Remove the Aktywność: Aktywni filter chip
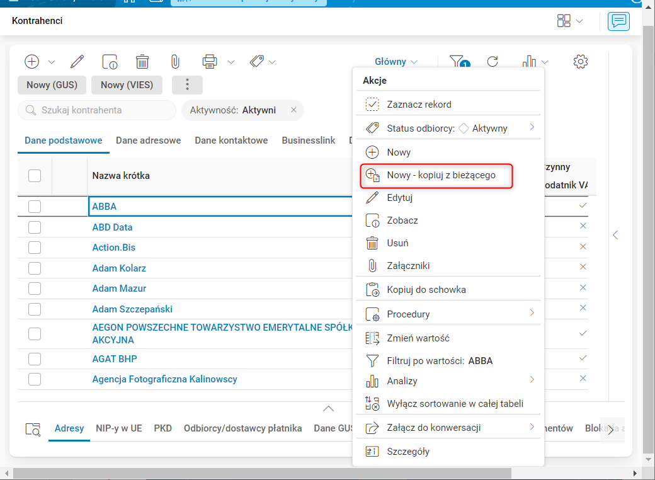 (293, 110)
